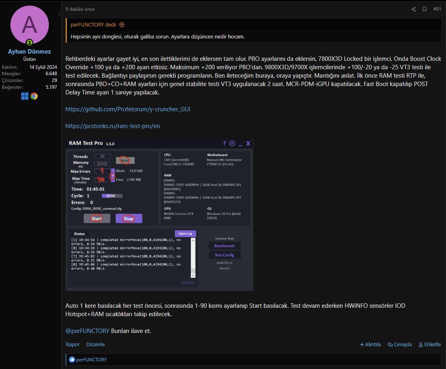
Task: Click the share icon on post #91
Action: 414,9
